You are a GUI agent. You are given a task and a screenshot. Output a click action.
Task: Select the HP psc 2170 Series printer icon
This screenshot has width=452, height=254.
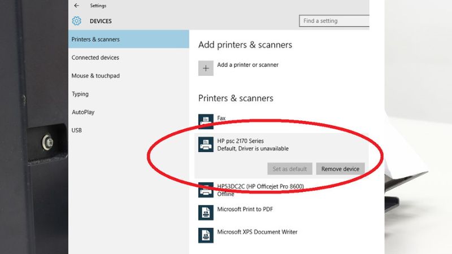[x=206, y=144]
